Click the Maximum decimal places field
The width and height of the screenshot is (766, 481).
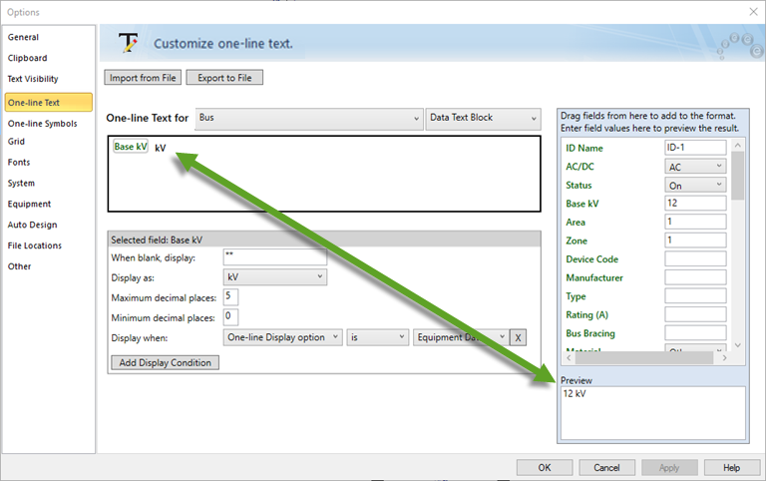tap(231, 296)
